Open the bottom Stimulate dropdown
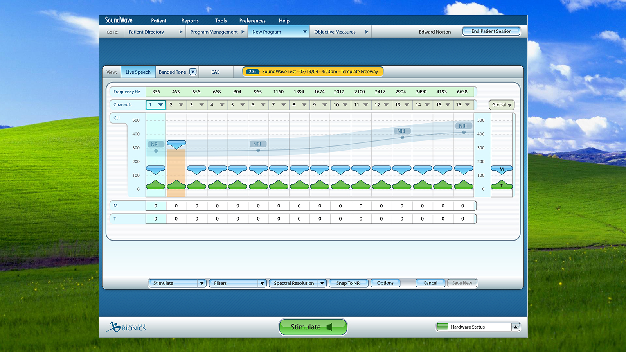 point(177,283)
